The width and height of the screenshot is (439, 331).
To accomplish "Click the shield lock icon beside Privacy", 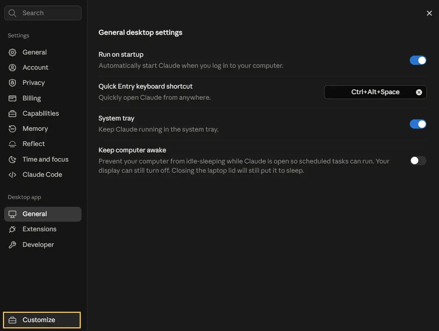I will point(12,83).
